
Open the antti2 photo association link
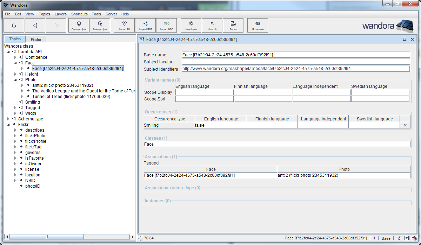308,175
